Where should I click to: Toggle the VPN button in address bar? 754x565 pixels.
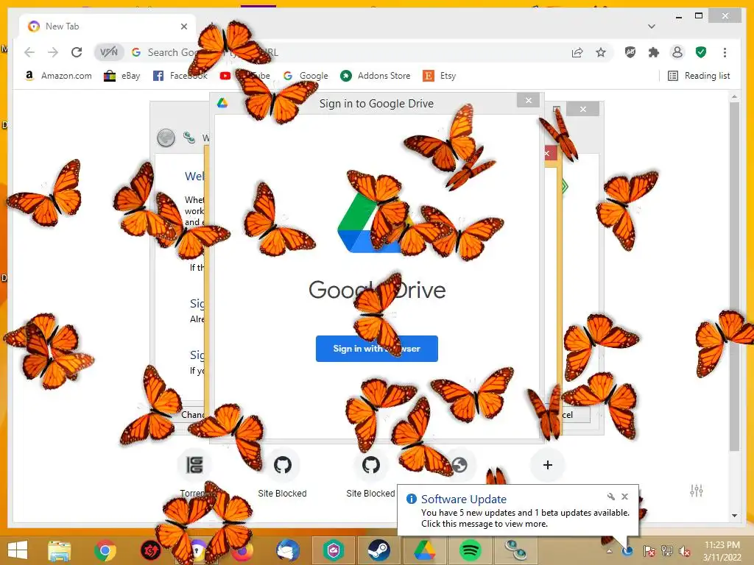[x=109, y=52]
